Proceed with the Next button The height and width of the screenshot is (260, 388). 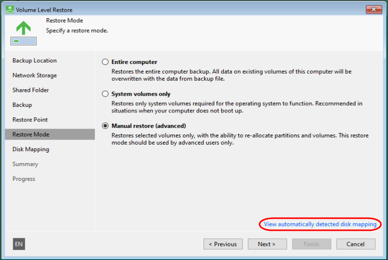tap(267, 244)
